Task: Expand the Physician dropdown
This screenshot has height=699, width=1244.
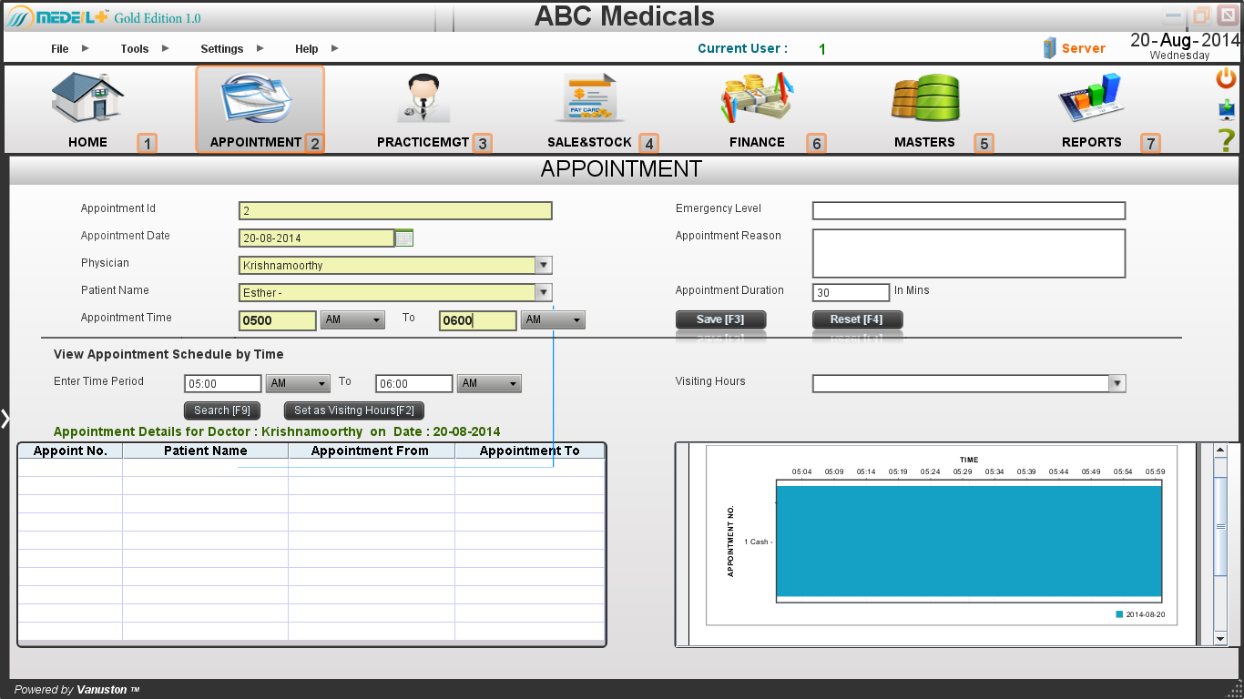Action: click(544, 266)
